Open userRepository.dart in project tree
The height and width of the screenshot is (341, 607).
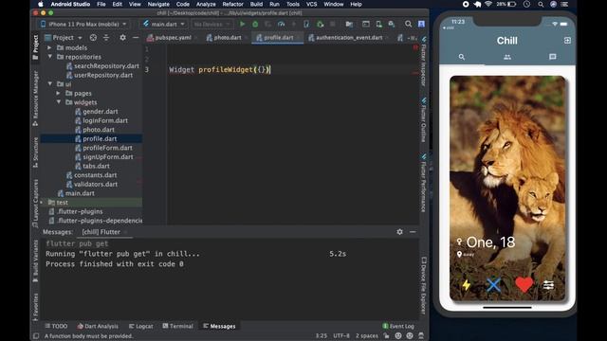point(103,75)
